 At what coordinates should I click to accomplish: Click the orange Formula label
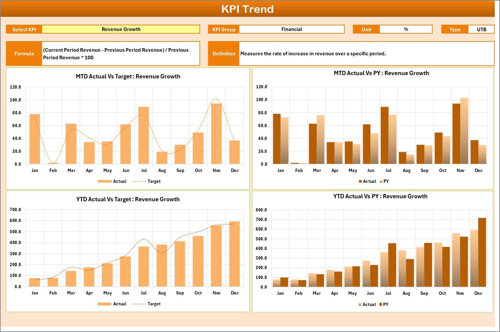(x=24, y=54)
